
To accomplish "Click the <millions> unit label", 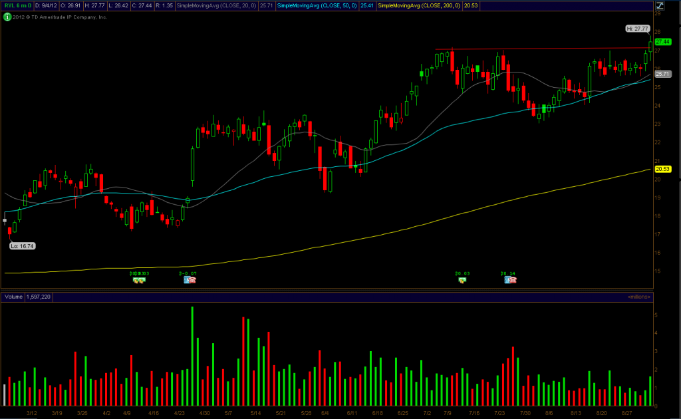I will (x=639, y=297).
